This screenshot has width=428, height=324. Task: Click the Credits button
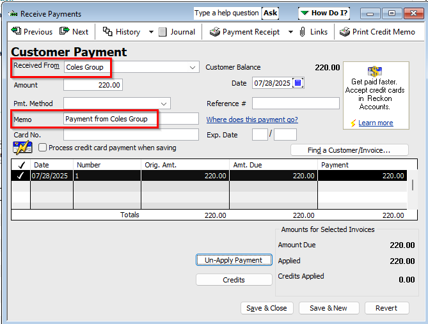[234, 280]
